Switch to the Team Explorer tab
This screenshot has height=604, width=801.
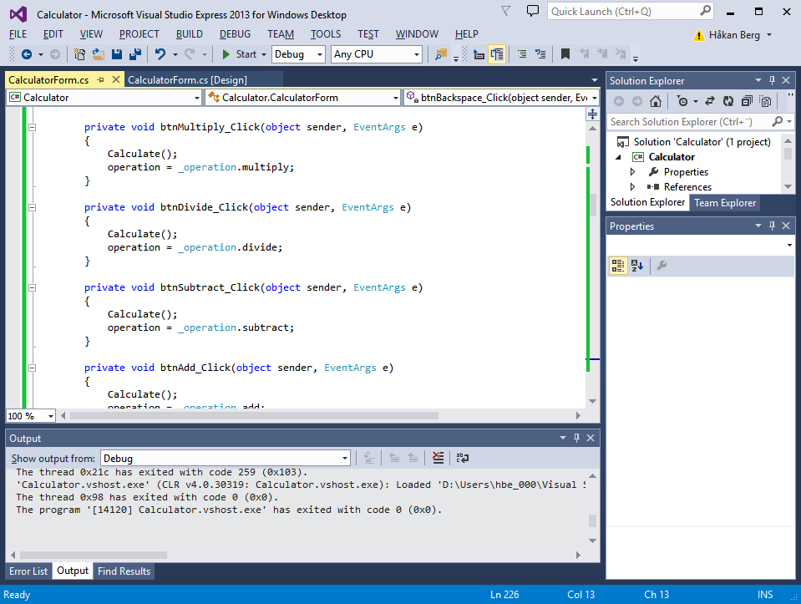(x=724, y=203)
